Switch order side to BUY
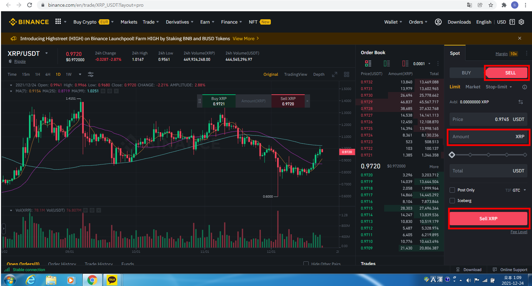 click(467, 73)
